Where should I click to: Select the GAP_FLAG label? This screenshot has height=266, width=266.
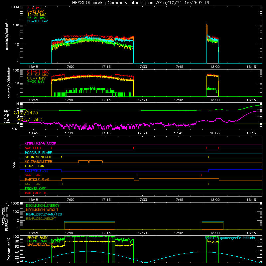click(x=33, y=148)
